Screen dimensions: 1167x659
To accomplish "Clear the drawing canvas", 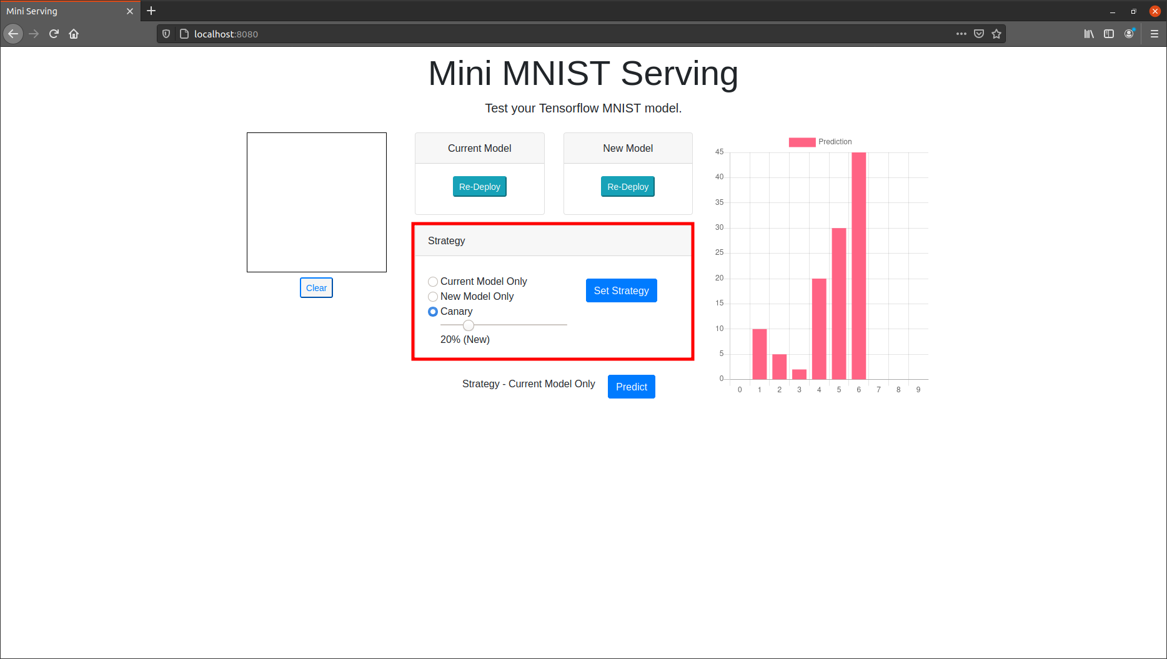I will click(x=316, y=288).
